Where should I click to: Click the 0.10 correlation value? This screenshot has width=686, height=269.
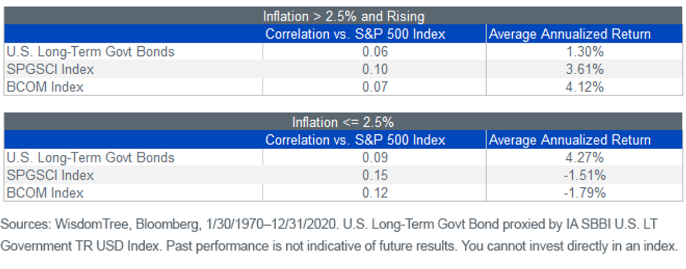(375, 69)
